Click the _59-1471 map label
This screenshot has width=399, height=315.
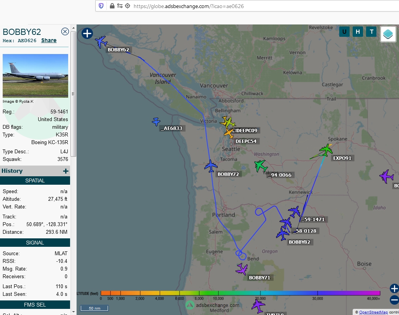pos(313,220)
